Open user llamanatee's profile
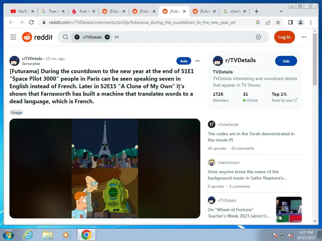 [x=31, y=64]
